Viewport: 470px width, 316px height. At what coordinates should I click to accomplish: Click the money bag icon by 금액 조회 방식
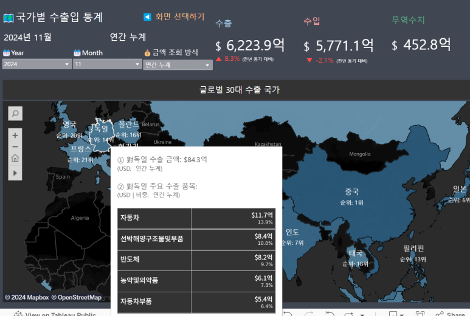[x=147, y=53]
